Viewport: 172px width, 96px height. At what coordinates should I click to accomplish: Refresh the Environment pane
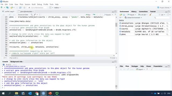(x=168, y=15)
